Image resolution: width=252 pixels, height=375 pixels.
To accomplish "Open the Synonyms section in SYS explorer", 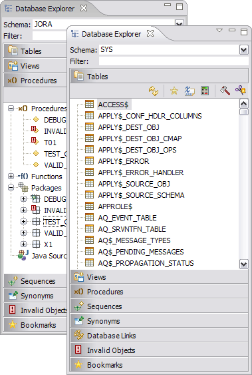I will tap(159, 321).
